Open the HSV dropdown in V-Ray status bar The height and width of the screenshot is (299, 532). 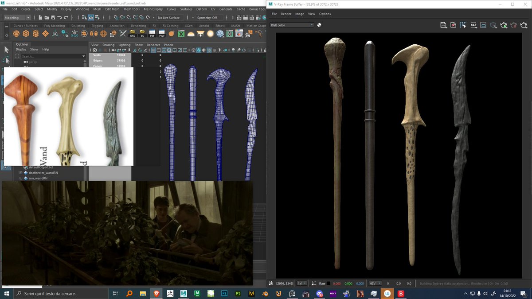coord(375,283)
